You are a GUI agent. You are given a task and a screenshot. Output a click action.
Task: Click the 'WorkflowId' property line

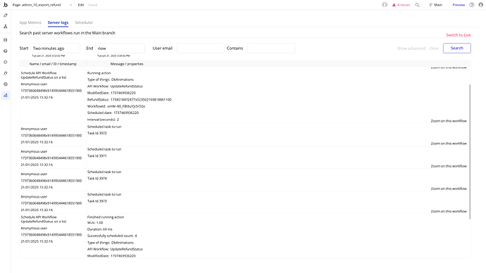point(116,106)
